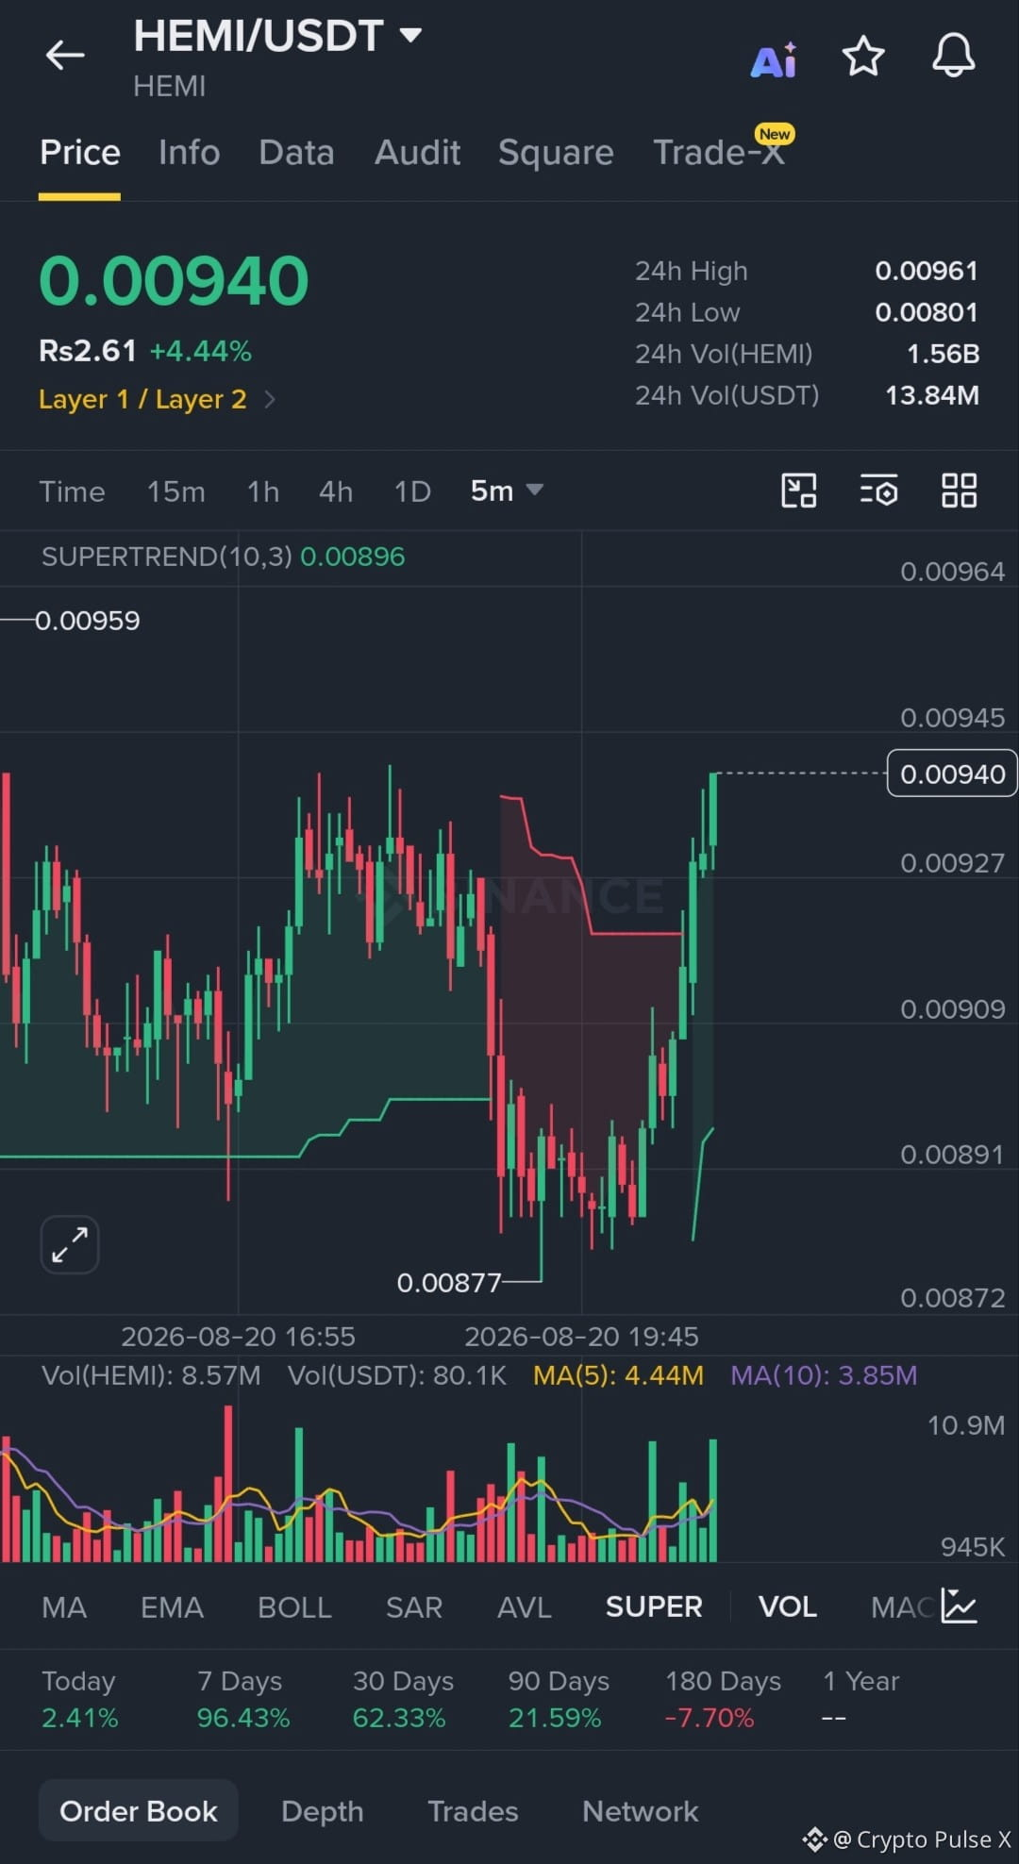Switch to the Price tab

pos(80,153)
